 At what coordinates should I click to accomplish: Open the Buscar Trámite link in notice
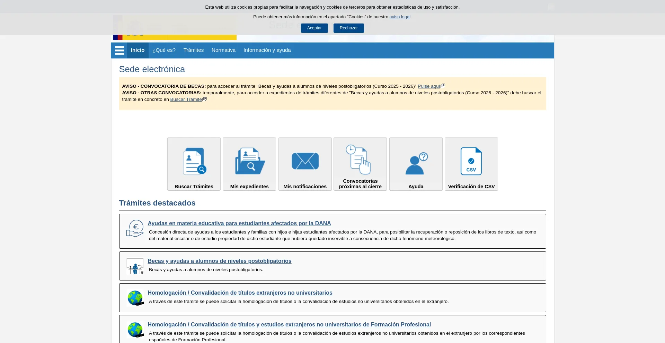point(186,99)
